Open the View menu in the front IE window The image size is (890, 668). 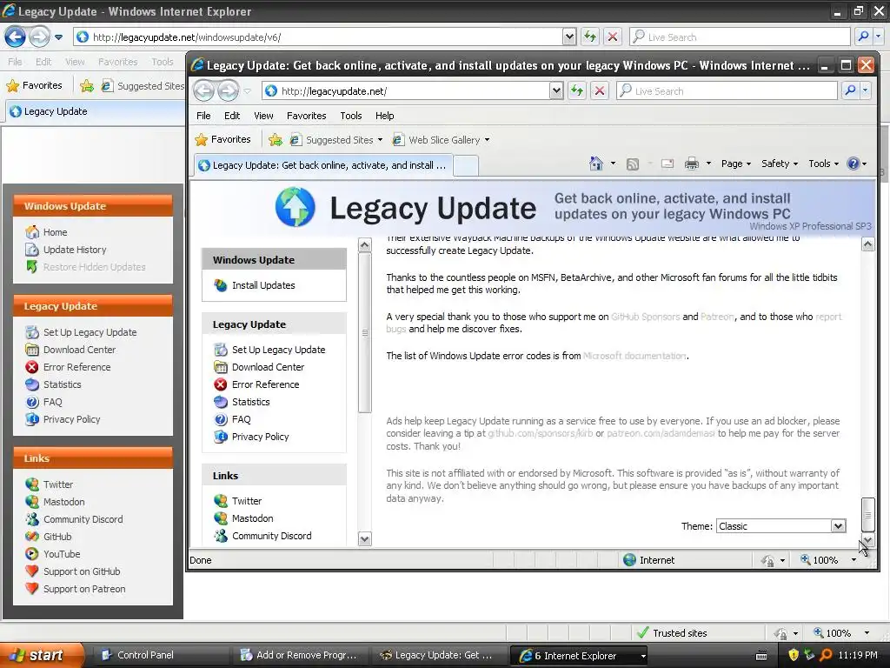[263, 116]
